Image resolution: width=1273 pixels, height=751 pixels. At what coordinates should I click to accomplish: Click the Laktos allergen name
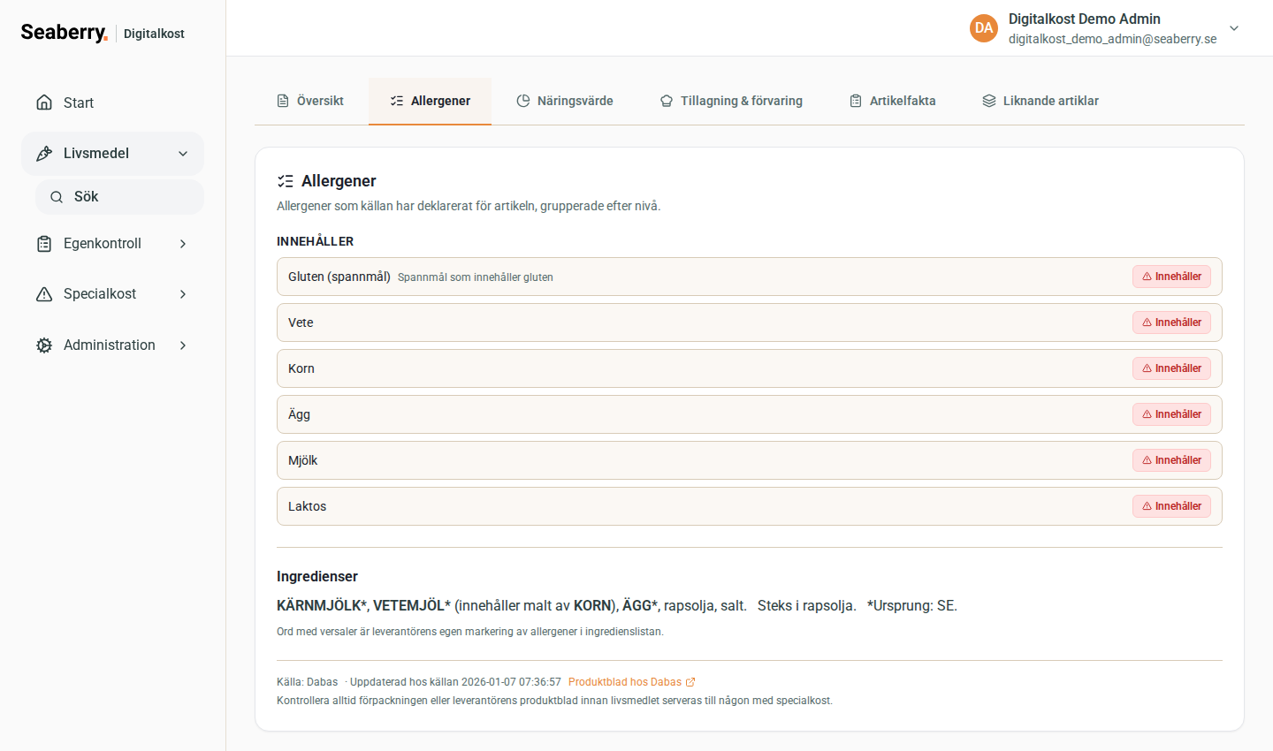(308, 506)
